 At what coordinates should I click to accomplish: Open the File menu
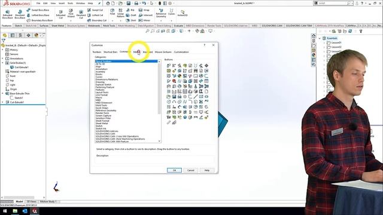tap(38, 4)
